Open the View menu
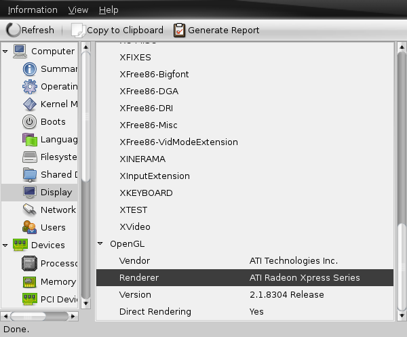407x337 pixels. click(x=78, y=10)
